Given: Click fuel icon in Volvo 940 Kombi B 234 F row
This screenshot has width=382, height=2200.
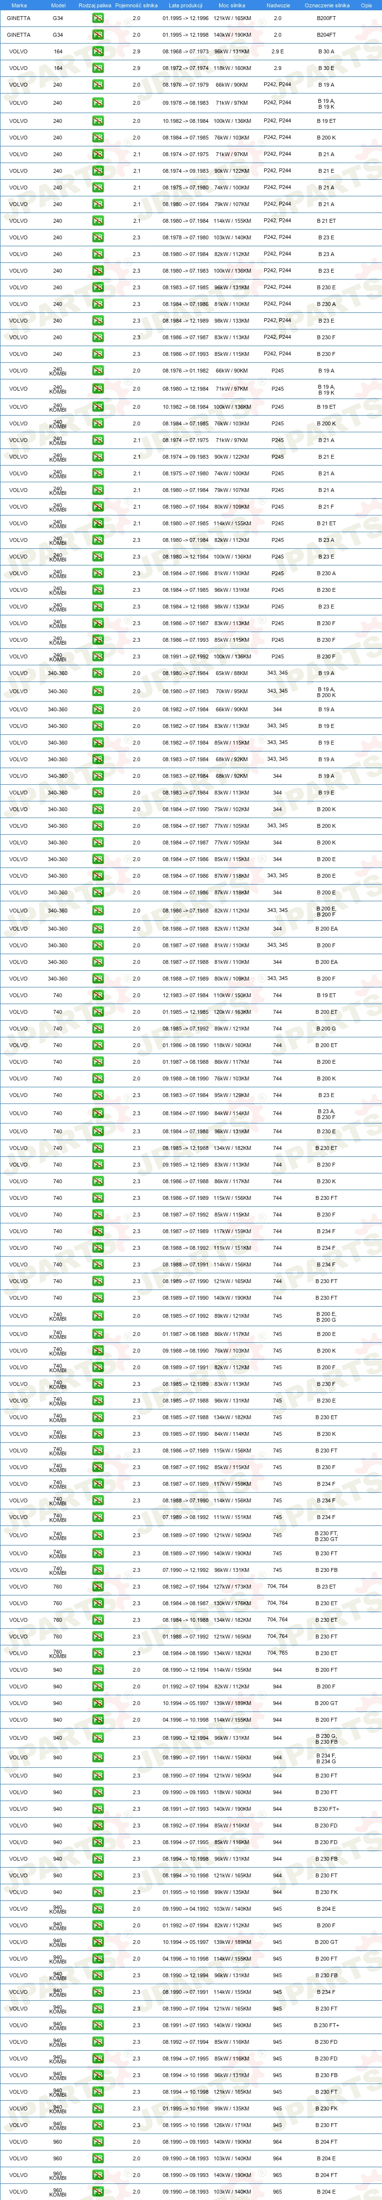Looking at the screenshot, I should [98, 1992].
